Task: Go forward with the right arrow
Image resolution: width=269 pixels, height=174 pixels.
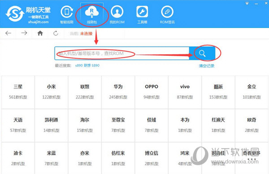Action: coord(24,33)
